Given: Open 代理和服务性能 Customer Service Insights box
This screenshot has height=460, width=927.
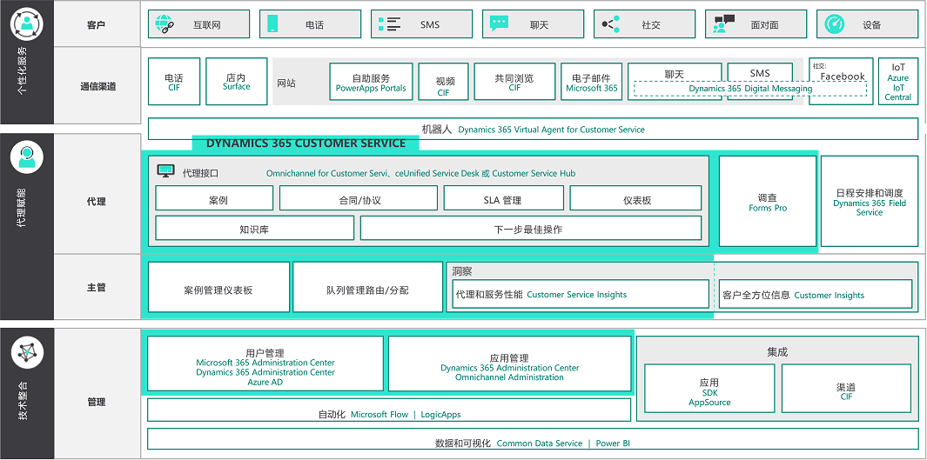Looking at the screenshot, I should (581, 294).
